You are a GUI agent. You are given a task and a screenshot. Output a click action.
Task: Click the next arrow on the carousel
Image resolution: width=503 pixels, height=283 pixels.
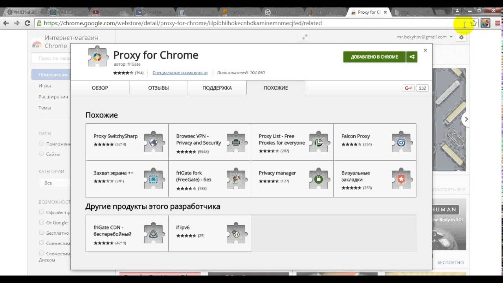pos(466,119)
